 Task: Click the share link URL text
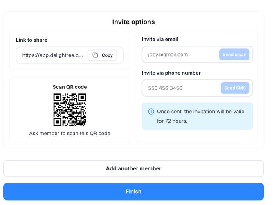click(52, 55)
